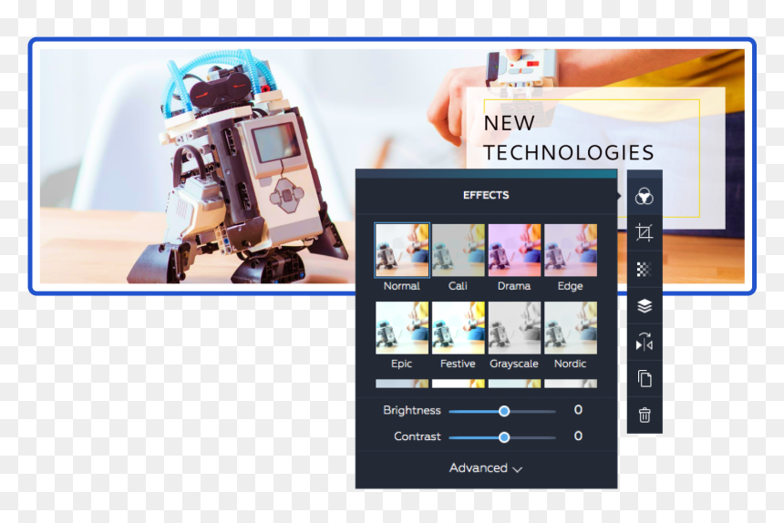The width and height of the screenshot is (784, 523).
Task: Apply the Epic effect thumbnail
Action: point(402,328)
